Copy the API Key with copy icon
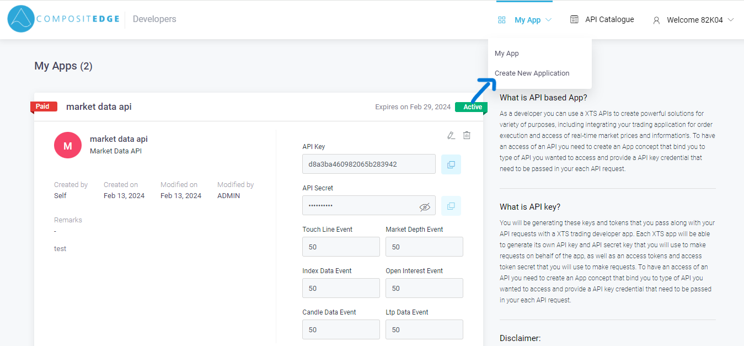The height and width of the screenshot is (346, 744). (451, 164)
